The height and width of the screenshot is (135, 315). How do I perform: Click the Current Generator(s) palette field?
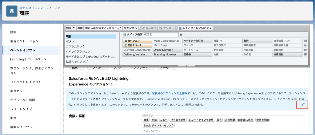click(x=137, y=50)
